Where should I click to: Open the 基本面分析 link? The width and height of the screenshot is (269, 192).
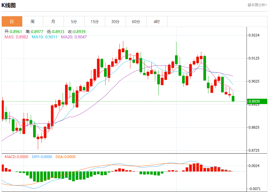257,5
